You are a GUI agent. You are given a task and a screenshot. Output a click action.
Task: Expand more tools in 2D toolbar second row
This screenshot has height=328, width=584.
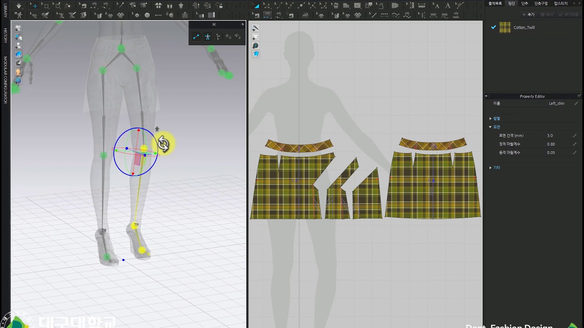tap(473, 15)
